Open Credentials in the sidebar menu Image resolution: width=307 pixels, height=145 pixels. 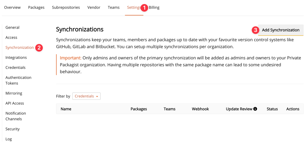(x=15, y=67)
